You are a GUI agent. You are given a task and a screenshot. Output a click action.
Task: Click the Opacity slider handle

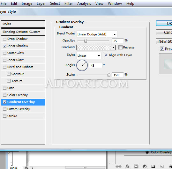pos(86,41)
